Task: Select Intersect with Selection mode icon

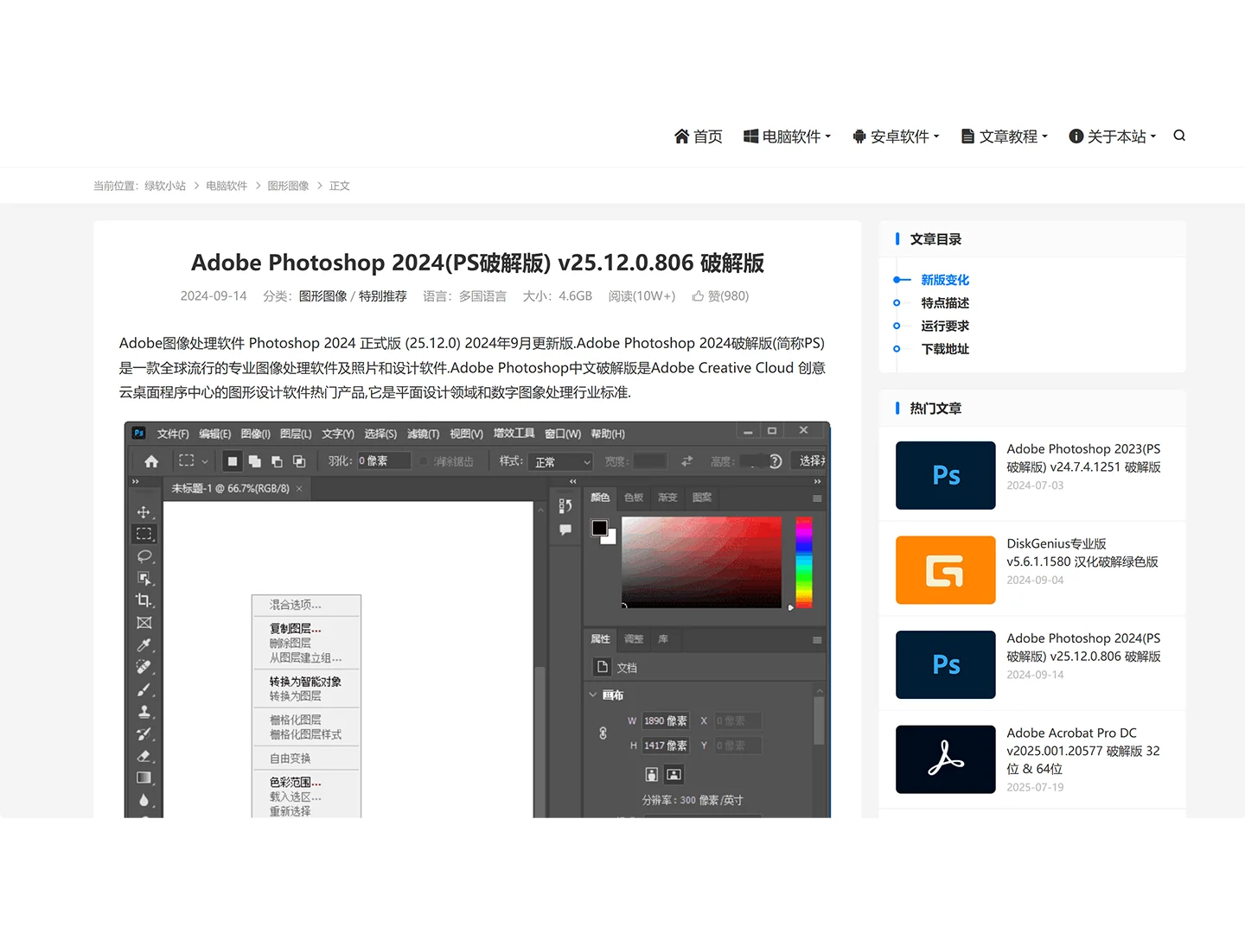Action: [x=299, y=461]
